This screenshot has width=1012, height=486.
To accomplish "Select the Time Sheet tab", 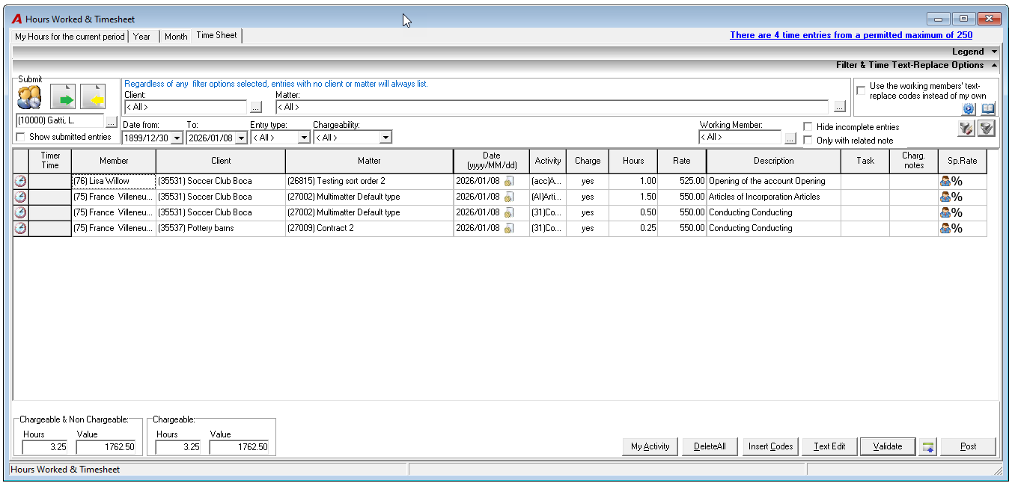I will tap(217, 35).
